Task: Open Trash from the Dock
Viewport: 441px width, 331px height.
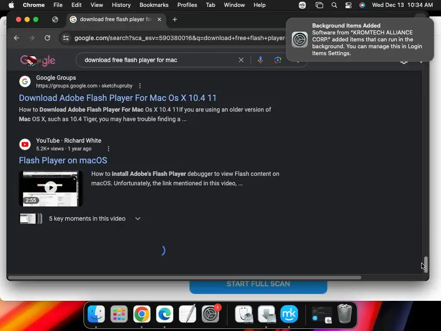Action: pos(345,314)
